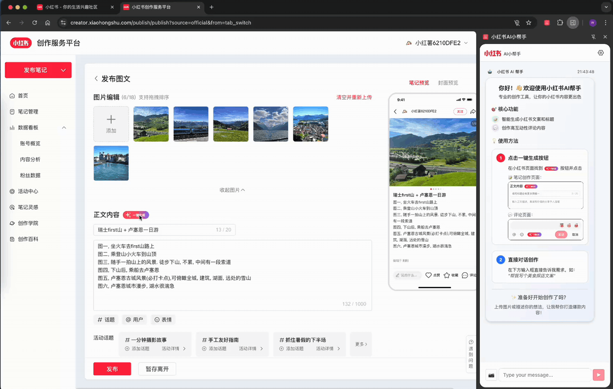Click the back arrow in phone preview

click(x=395, y=111)
